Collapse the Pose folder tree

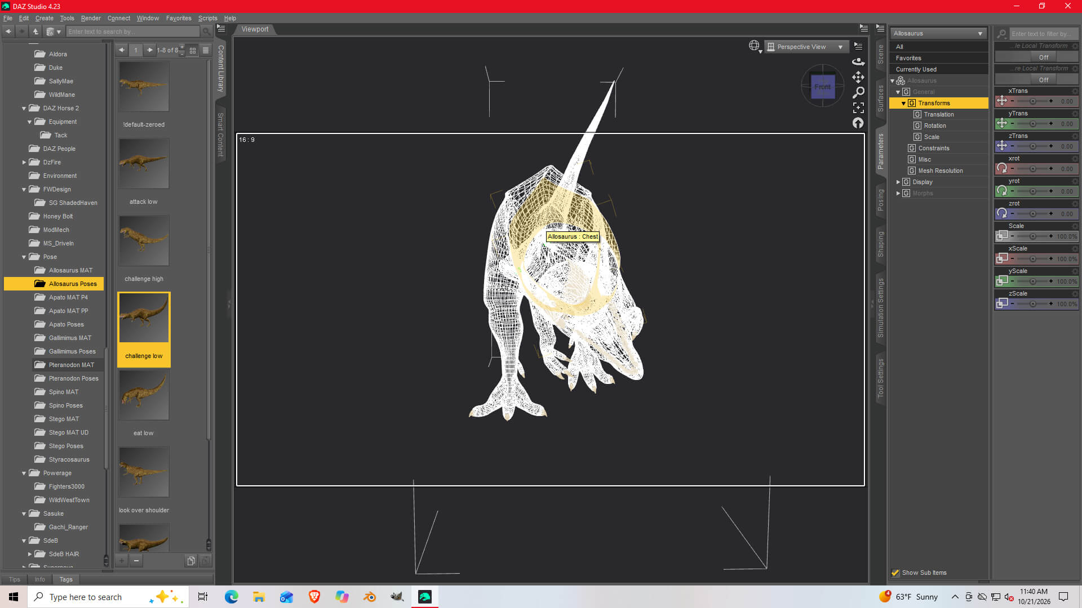24,257
